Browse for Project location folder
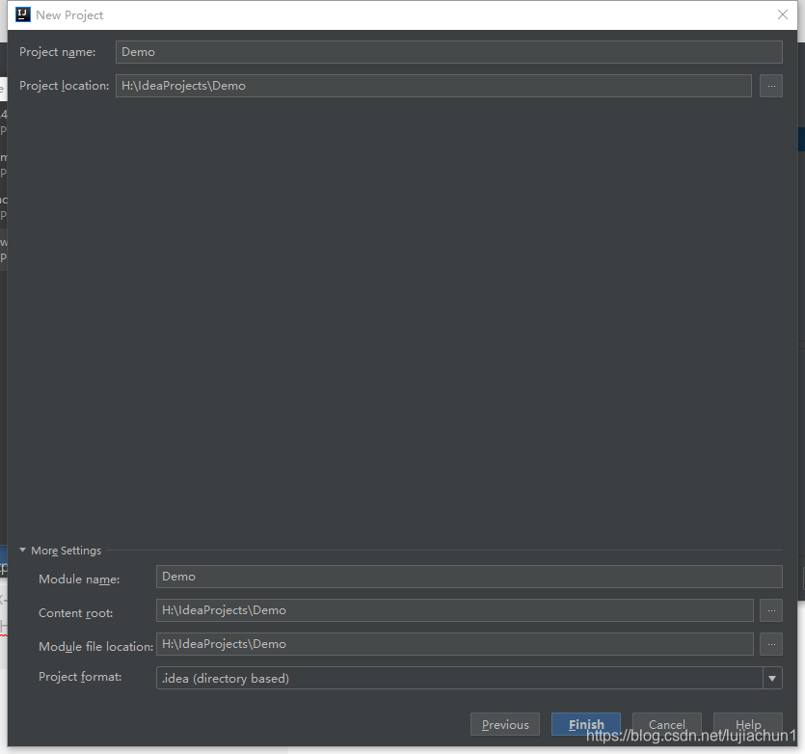805x754 pixels. (x=771, y=86)
